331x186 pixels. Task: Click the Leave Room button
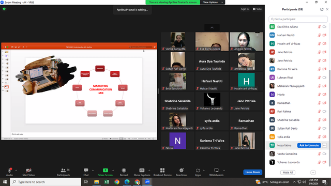[253, 172]
